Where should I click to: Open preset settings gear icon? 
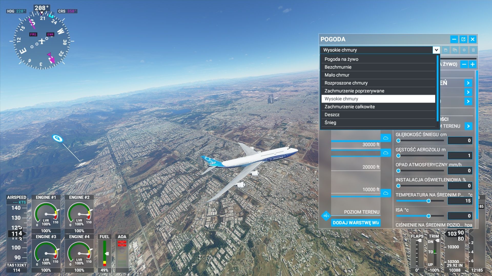pyautogui.click(x=464, y=50)
